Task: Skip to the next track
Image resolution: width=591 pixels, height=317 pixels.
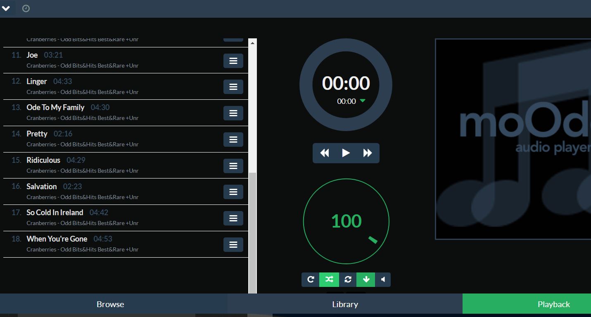Action: point(368,153)
